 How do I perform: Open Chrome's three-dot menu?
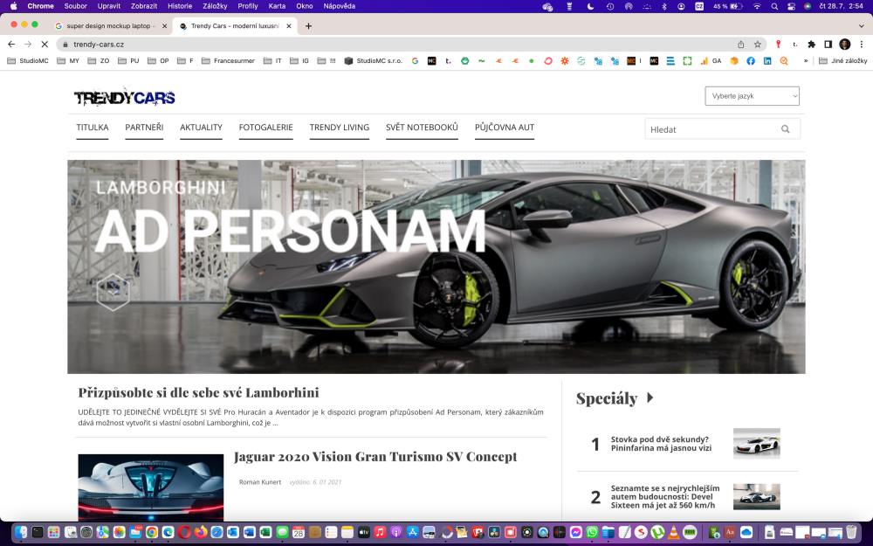863,42
